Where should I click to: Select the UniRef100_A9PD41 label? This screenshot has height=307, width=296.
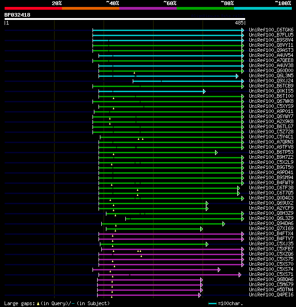(x=271, y=172)
